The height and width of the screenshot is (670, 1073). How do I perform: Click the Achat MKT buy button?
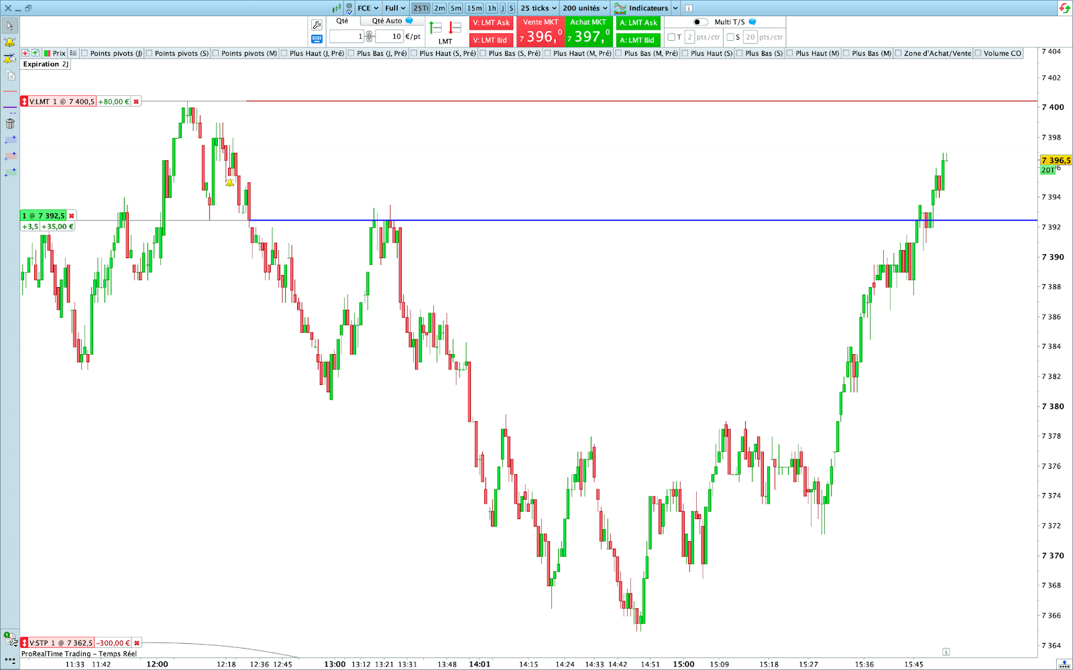(588, 32)
